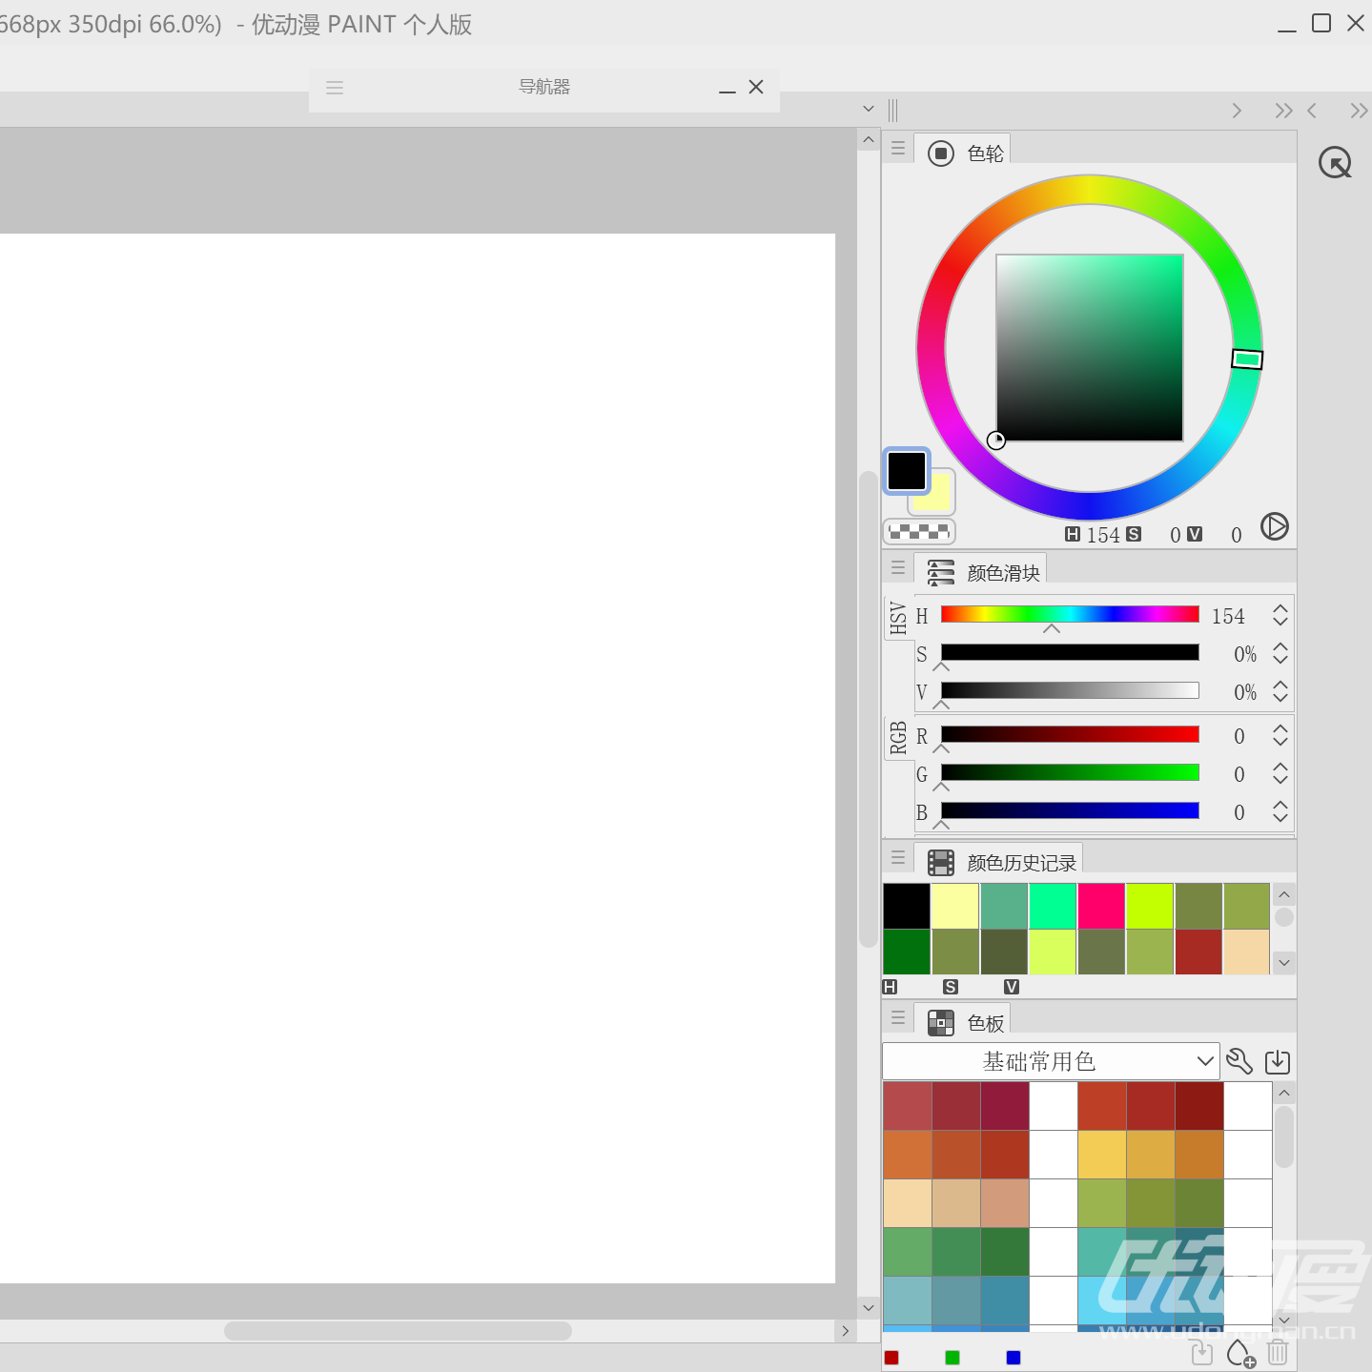1372x1372 pixels.
Task: Click the delete color trash icon
Action: [1279, 1353]
